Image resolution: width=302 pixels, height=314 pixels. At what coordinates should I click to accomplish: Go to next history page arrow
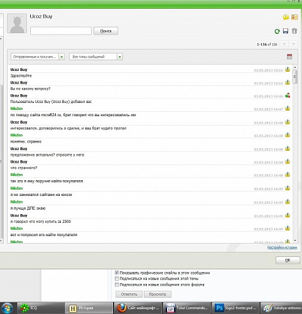tap(293, 44)
